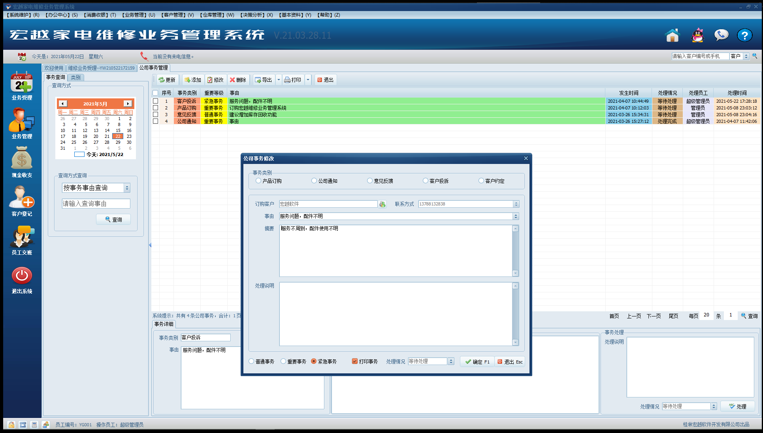The width and height of the screenshot is (763, 433).
Task: Click 添加 toolbar button
Action: click(192, 80)
